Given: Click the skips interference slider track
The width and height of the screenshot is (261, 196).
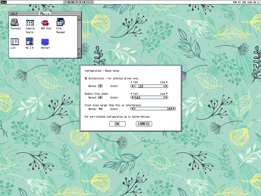Looking at the screenshot, I should [x=150, y=109].
